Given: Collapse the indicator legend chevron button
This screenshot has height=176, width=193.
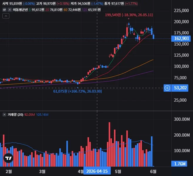Looking at the screenshot, I should [x=6, y=16].
